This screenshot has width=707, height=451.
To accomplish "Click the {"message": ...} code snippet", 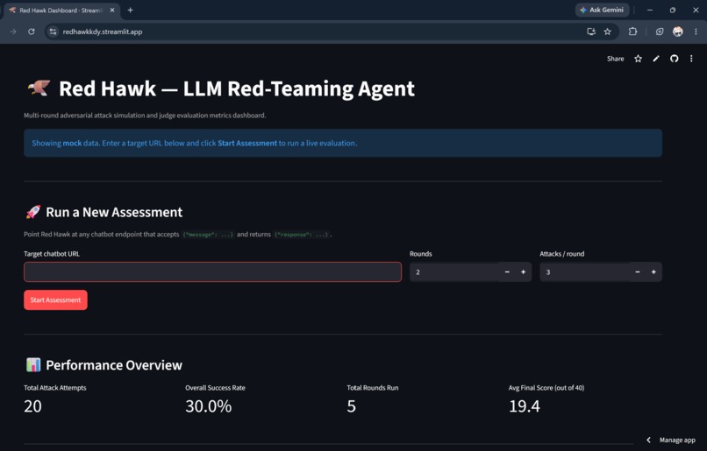I will (x=208, y=235).
